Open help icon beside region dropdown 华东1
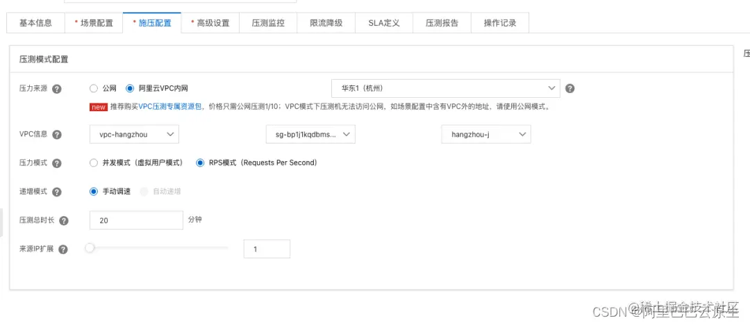Screen dimensions: 750x325 coord(569,89)
